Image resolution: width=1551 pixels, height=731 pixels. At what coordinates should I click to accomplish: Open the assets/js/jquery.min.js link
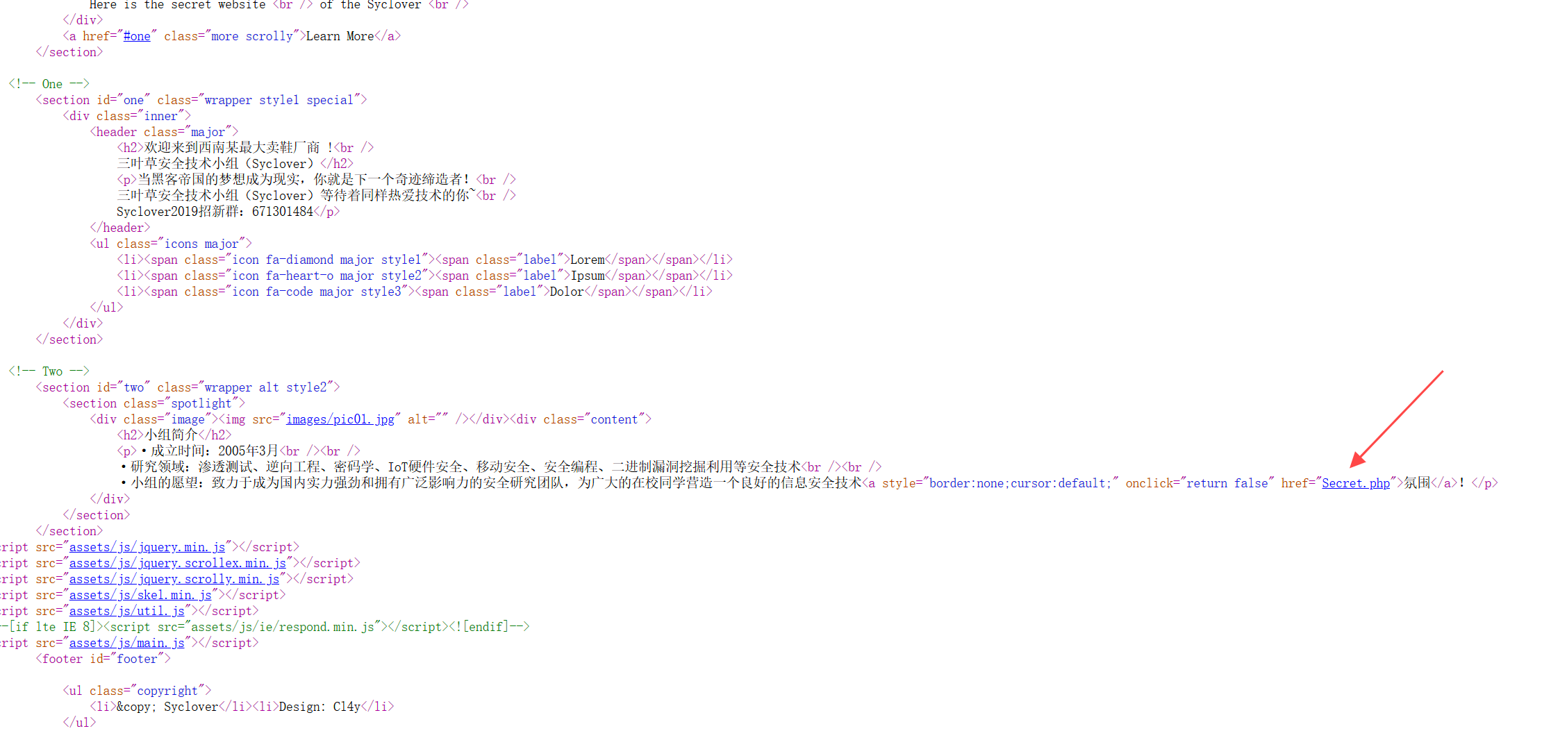[x=147, y=547]
